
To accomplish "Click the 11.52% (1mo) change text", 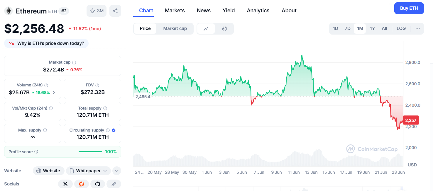I will point(87,29).
